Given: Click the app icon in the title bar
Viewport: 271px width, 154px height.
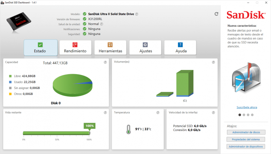Looking at the screenshot, I should [2, 3].
